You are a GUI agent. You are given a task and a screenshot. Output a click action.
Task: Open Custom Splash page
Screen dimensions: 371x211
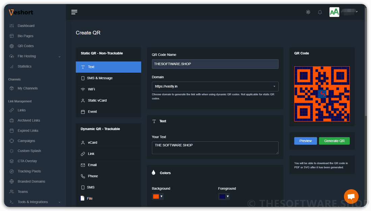point(29,151)
